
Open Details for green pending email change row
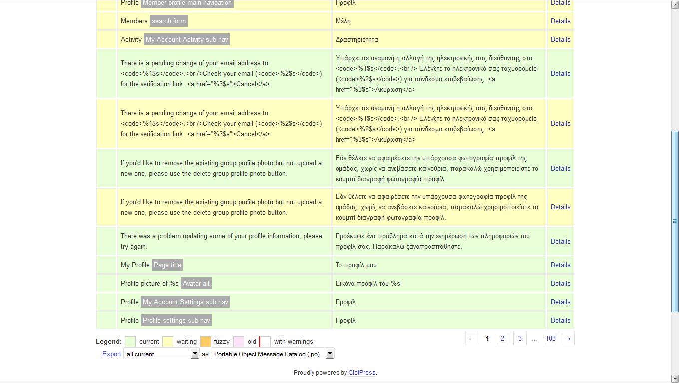(x=560, y=73)
